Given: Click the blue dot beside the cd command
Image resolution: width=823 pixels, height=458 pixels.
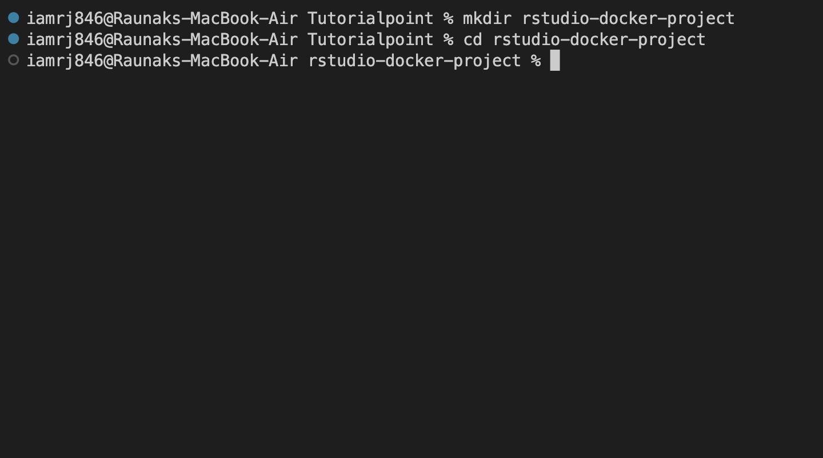Looking at the screenshot, I should tap(14, 39).
